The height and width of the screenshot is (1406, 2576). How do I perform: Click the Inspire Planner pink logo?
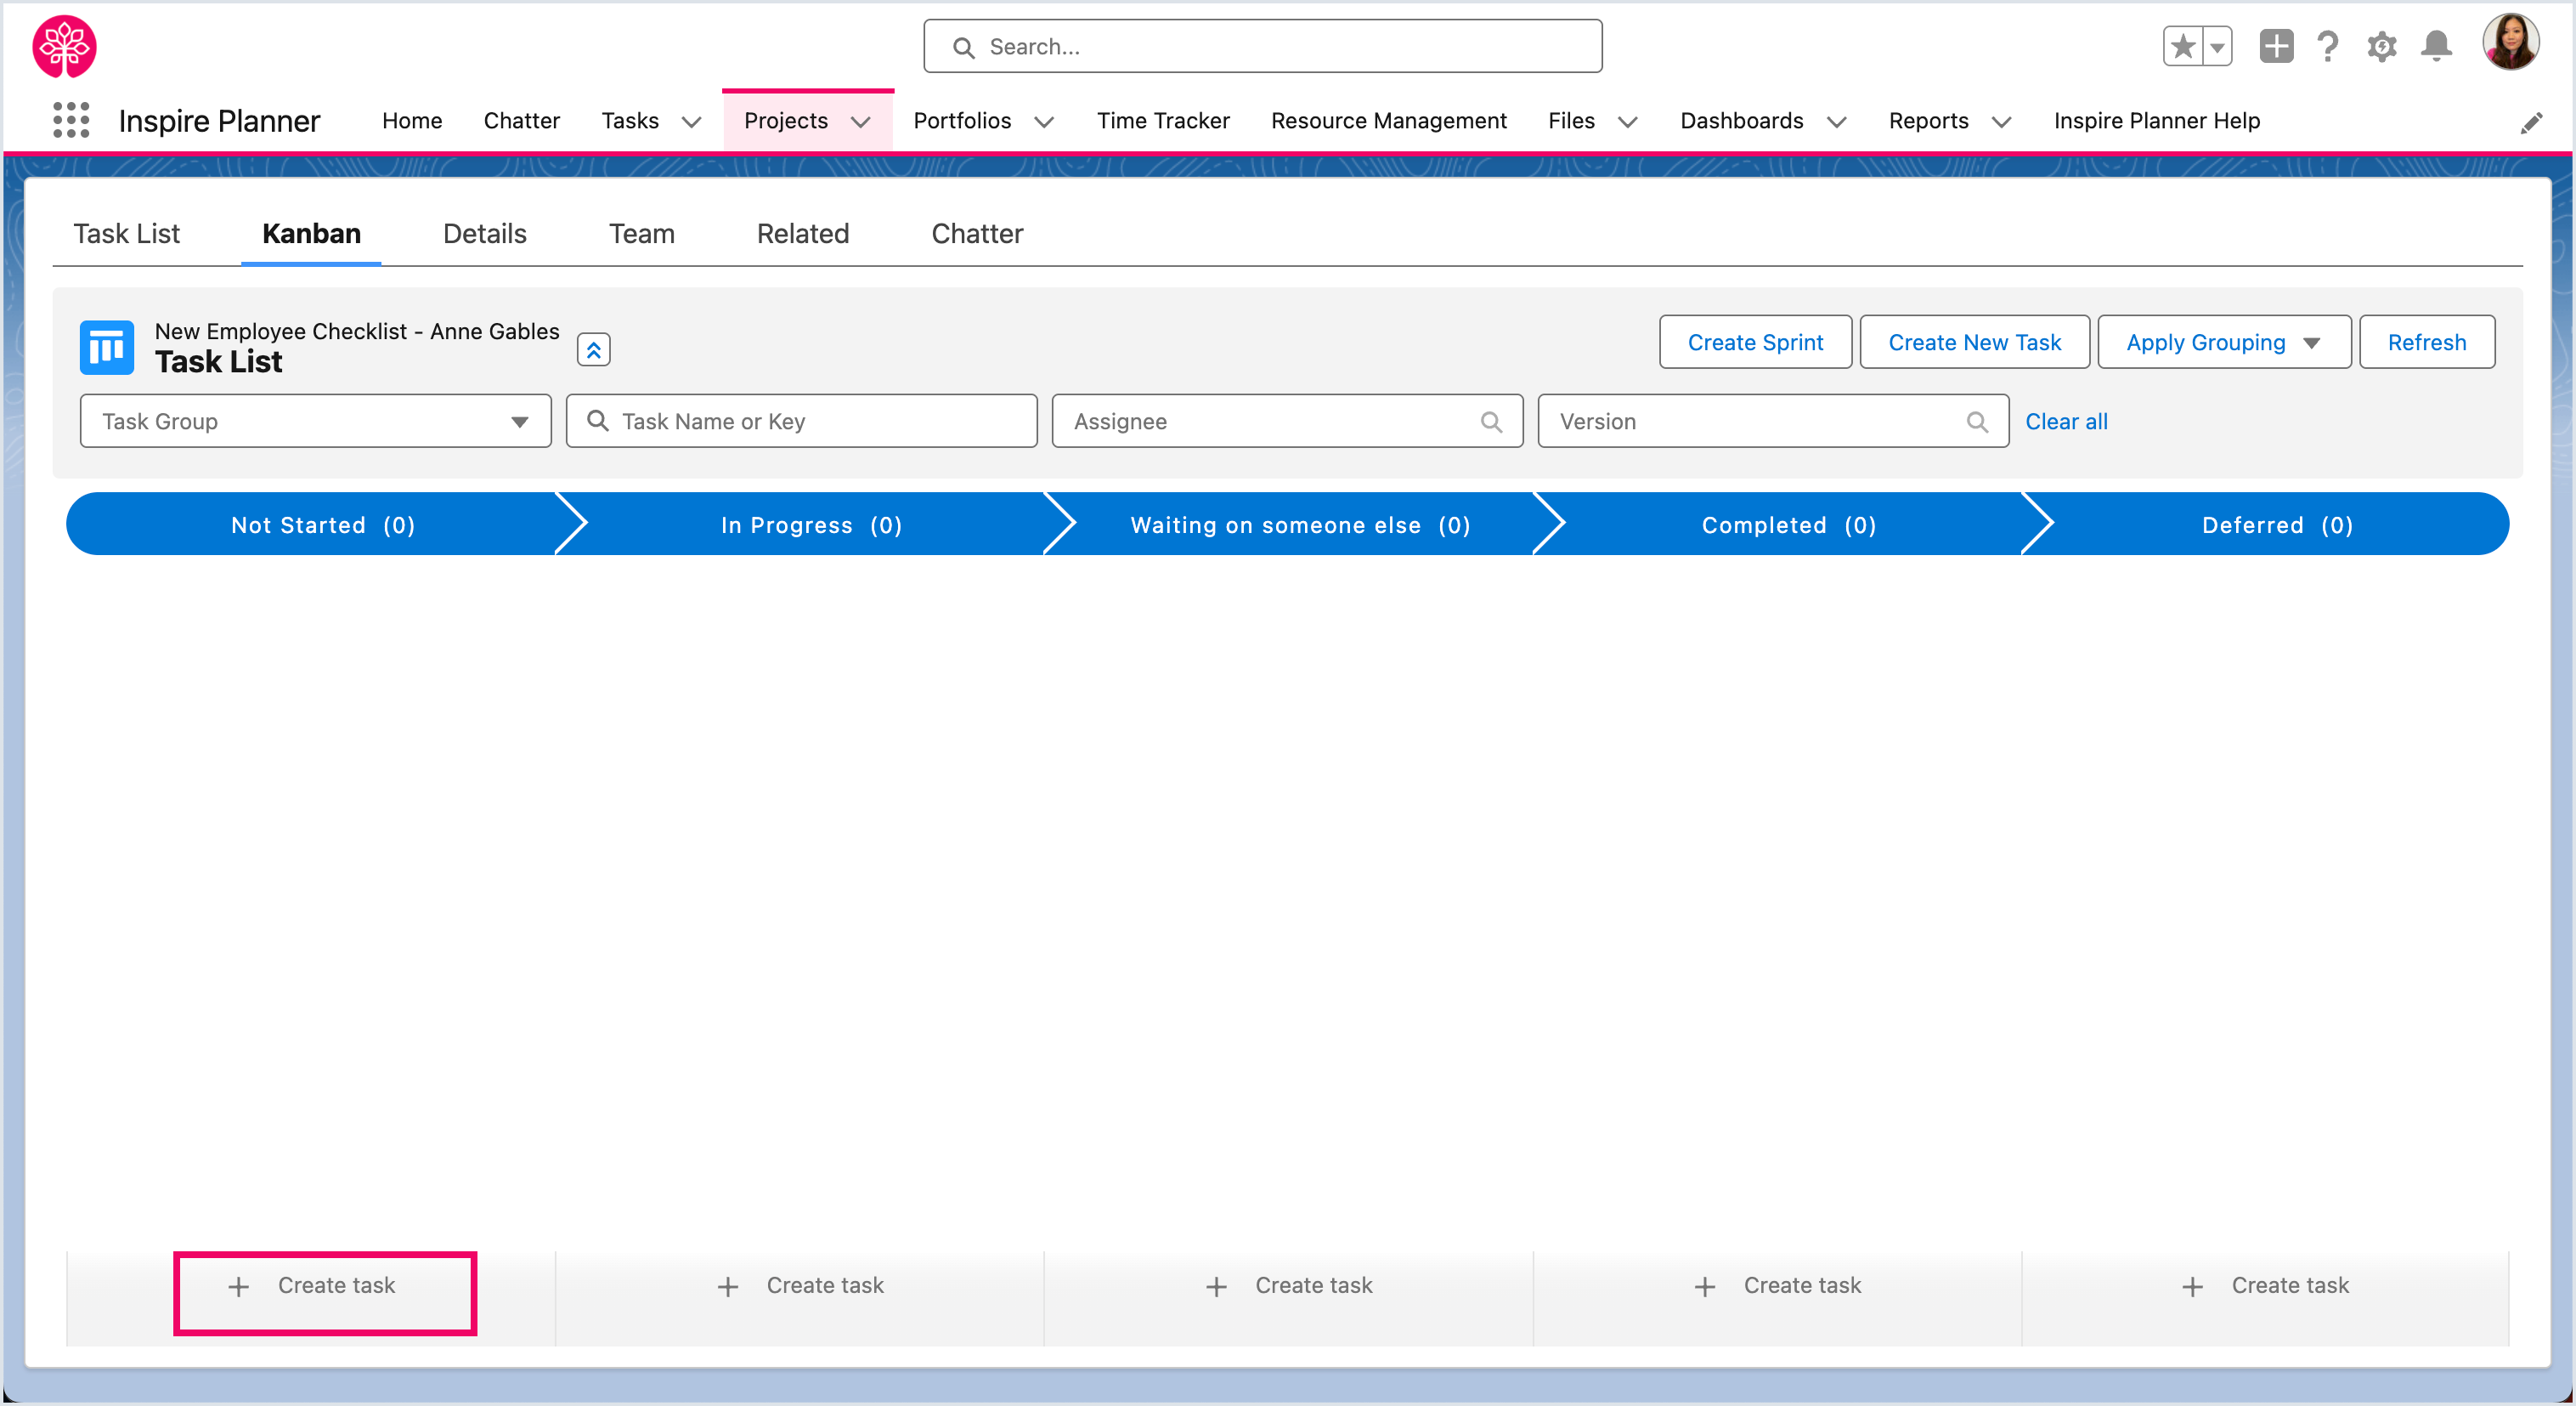pyautogui.click(x=65, y=46)
